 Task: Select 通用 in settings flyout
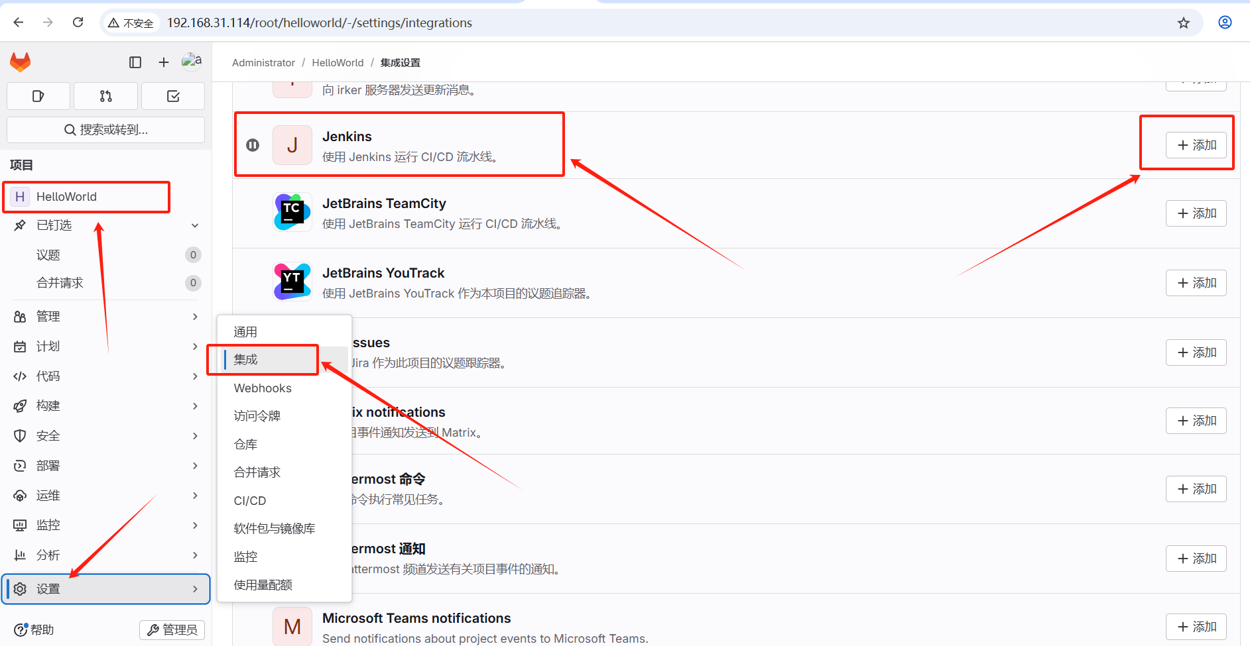(284, 332)
